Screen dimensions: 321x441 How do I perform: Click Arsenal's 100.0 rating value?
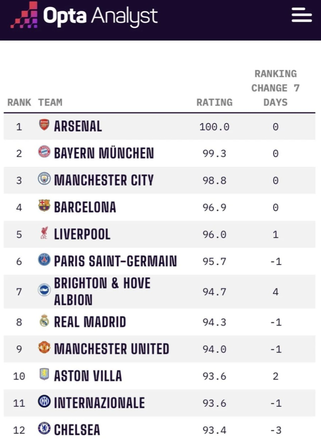tap(215, 127)
